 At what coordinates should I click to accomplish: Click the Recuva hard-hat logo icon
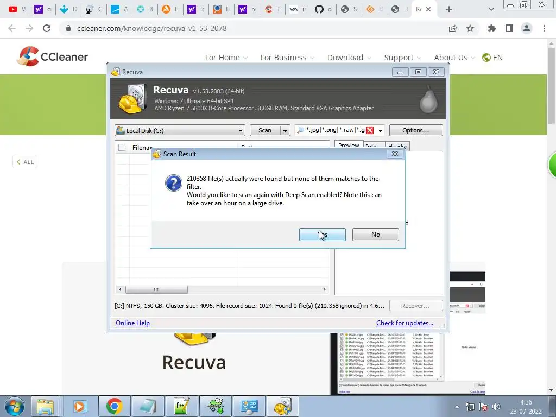pos(134,99)
